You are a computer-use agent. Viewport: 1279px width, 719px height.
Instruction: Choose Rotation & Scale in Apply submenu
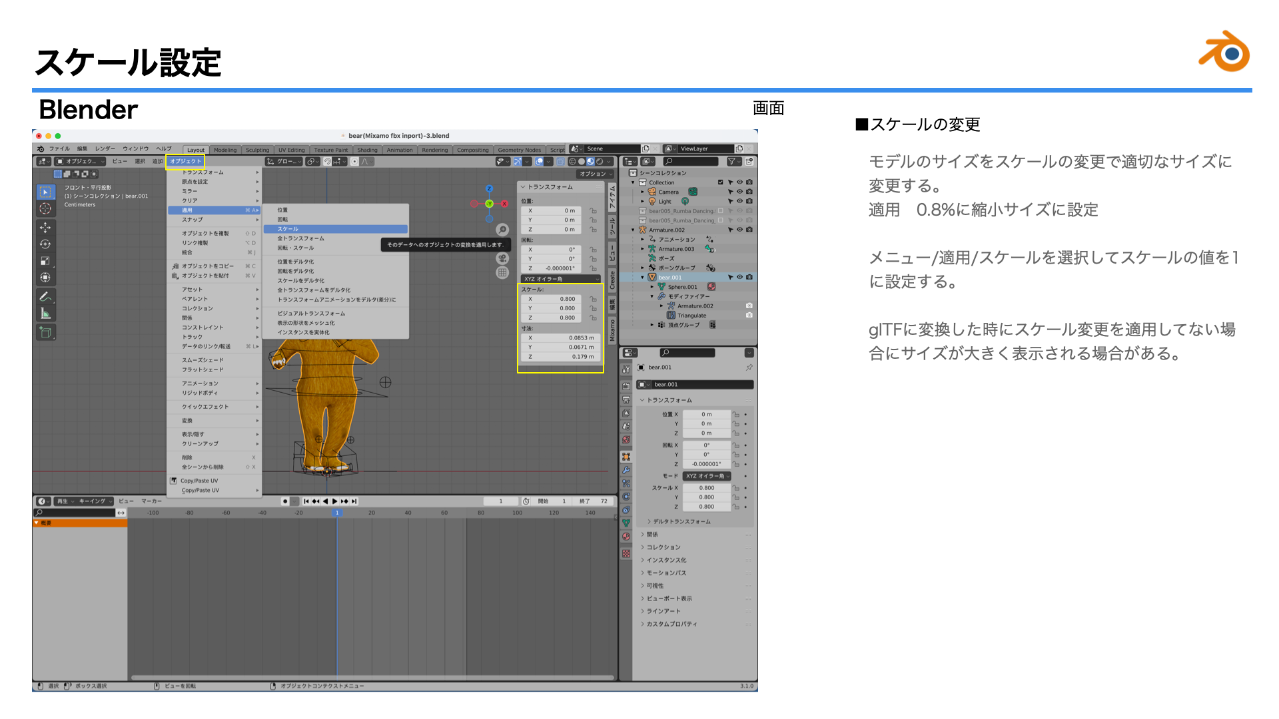pos(335,248)
